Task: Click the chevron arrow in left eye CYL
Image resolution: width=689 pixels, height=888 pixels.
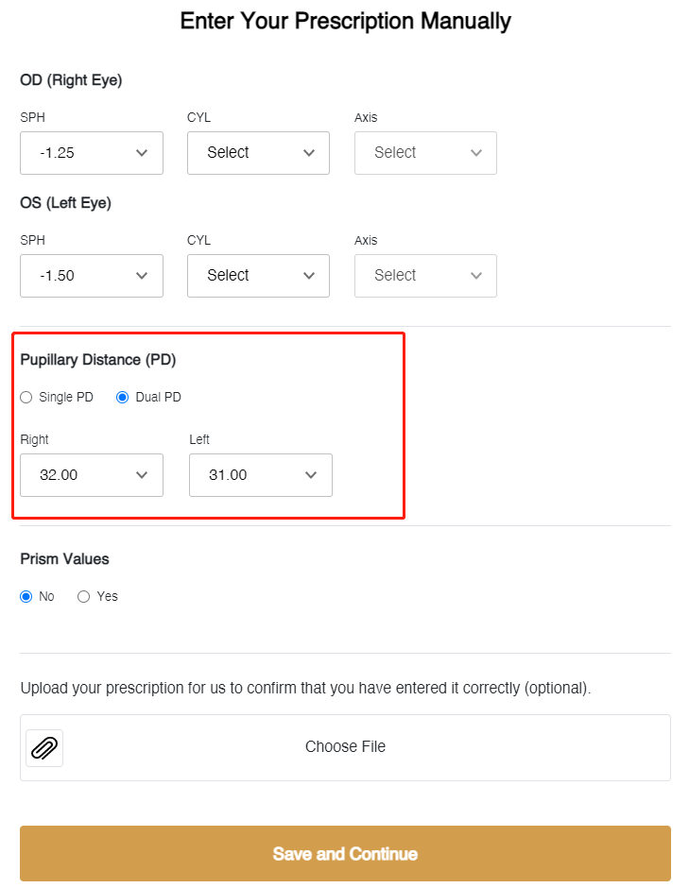Action: click(309, 276)
